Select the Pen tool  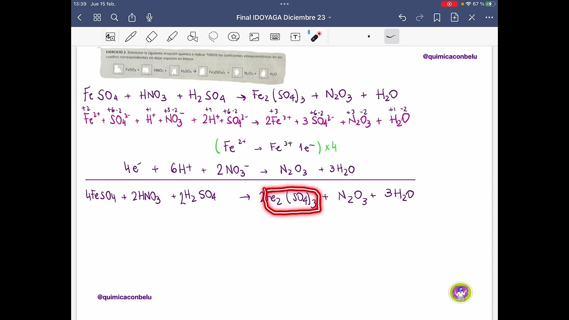coord(131,37)
